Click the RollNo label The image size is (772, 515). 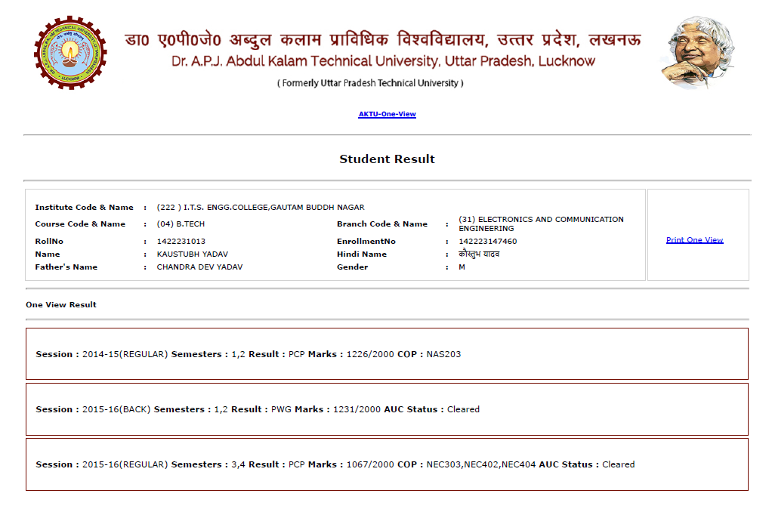coord(49,241)
